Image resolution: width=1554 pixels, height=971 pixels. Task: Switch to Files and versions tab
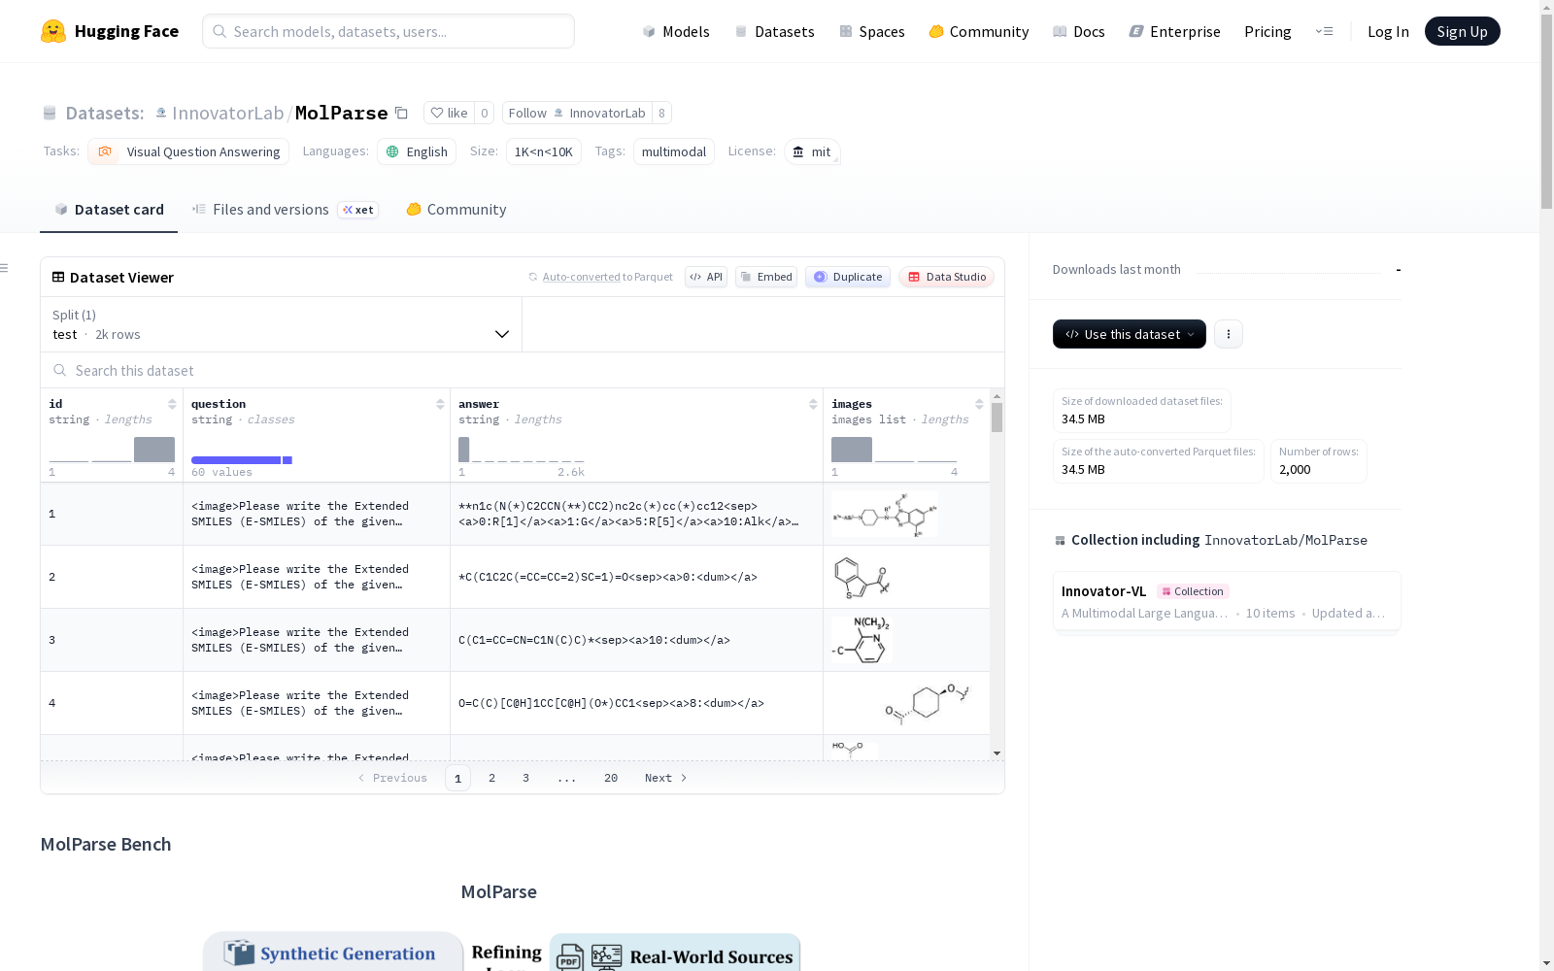click(285, 210)
